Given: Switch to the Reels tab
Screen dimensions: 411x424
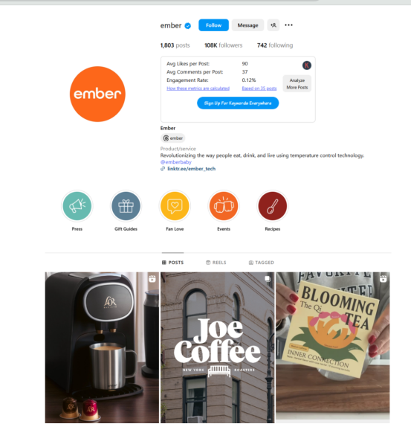Looking at the screenshot, I should pyautogui.click(x=216, y=263).
